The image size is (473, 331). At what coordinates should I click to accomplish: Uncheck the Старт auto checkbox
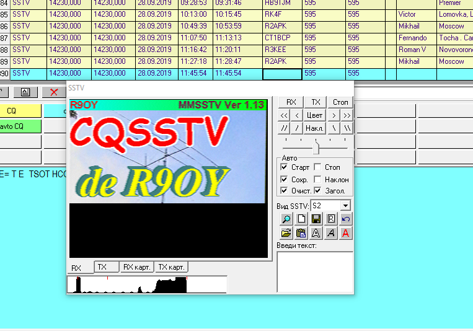tap(285, 167)
